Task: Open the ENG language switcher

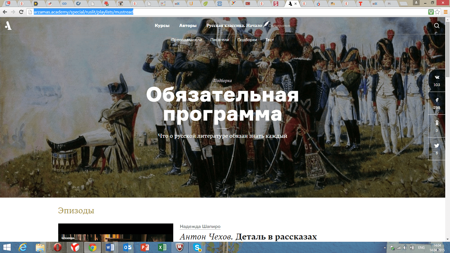Action: tap(421, 248)
